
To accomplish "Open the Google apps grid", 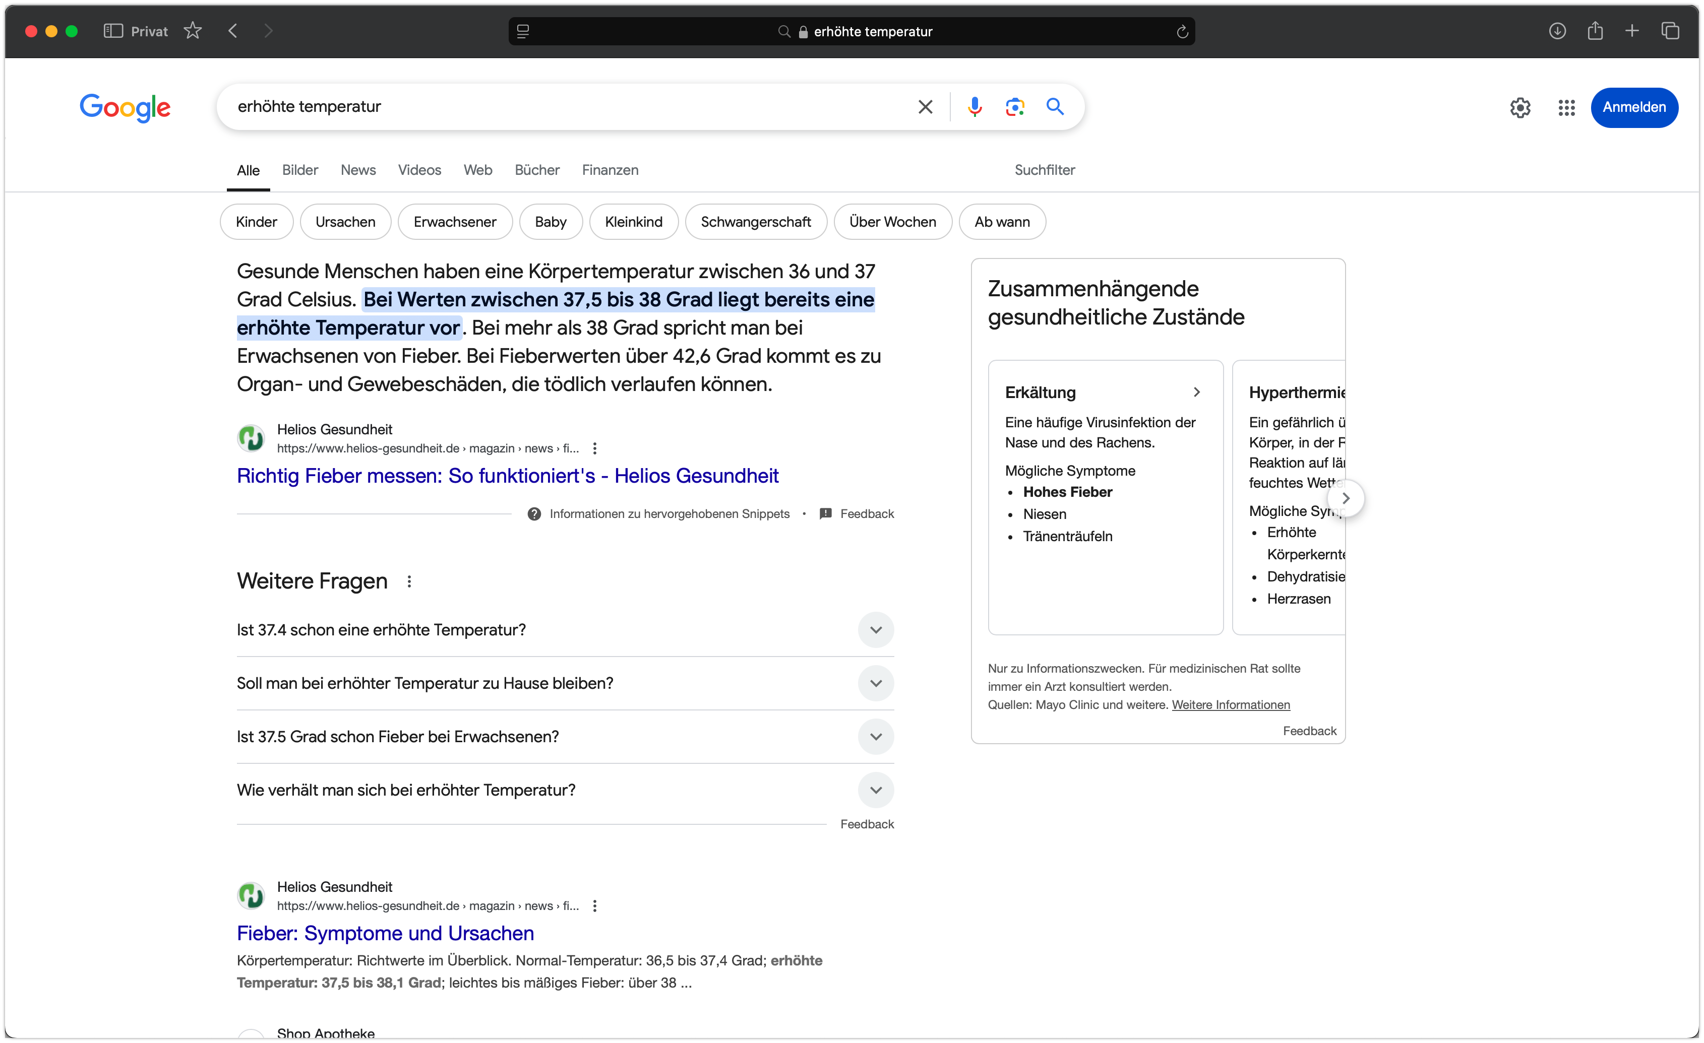I will click(1566, 108).
